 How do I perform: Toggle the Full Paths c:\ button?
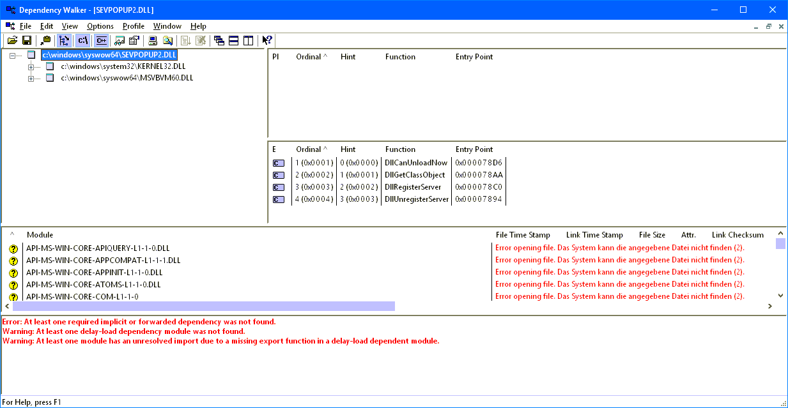coord(83,40)
